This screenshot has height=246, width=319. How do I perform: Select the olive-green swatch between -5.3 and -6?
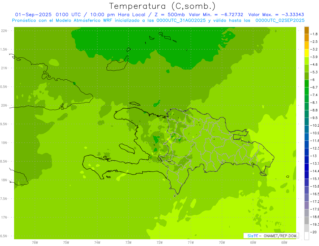(x=307, y=76)
